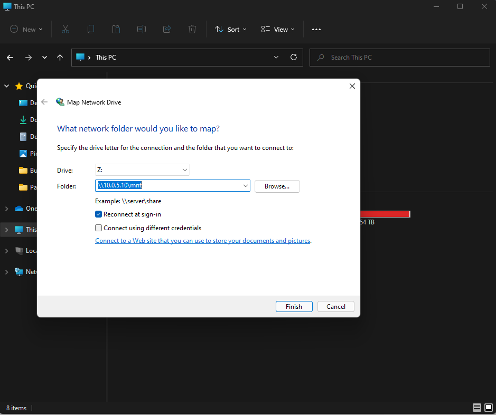Click the Copy icon in toolbar
Image resolution: width=496 pixels, height=415 pixels.
point(91,30)
